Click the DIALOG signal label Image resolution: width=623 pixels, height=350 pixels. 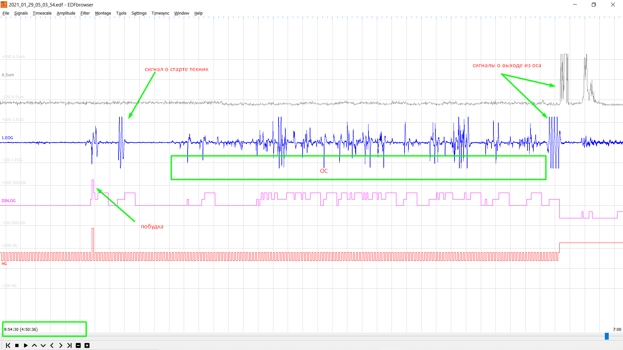(8, 201)
